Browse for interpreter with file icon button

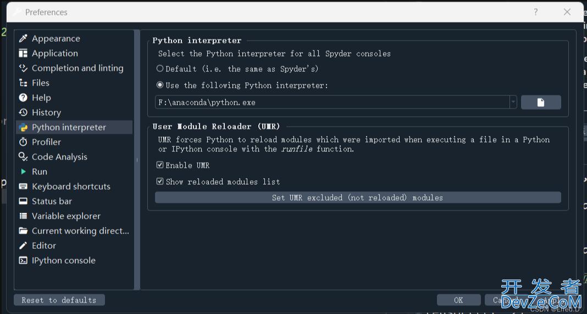click(x=541, y=102)
